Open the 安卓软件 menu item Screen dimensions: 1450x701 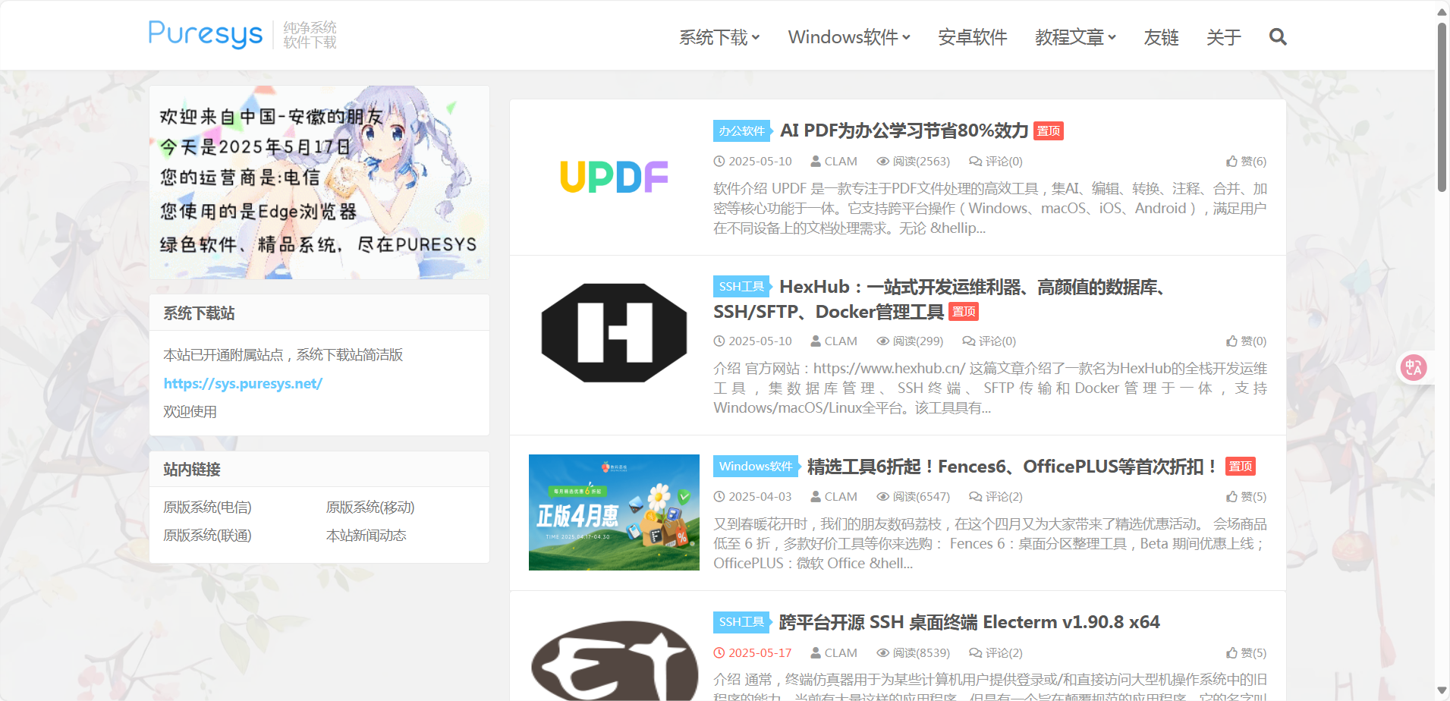(973, 37)
